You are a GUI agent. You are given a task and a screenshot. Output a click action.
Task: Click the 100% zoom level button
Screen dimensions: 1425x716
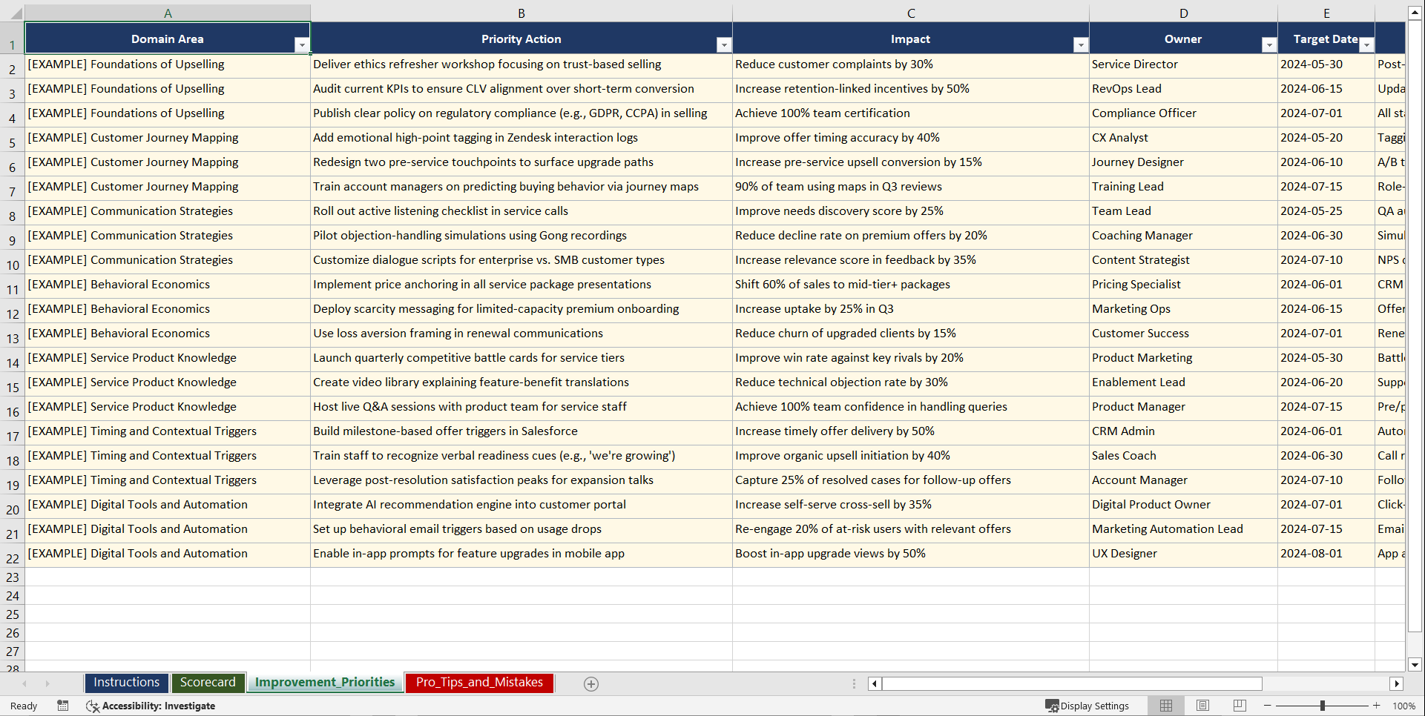coord(1404,706)
